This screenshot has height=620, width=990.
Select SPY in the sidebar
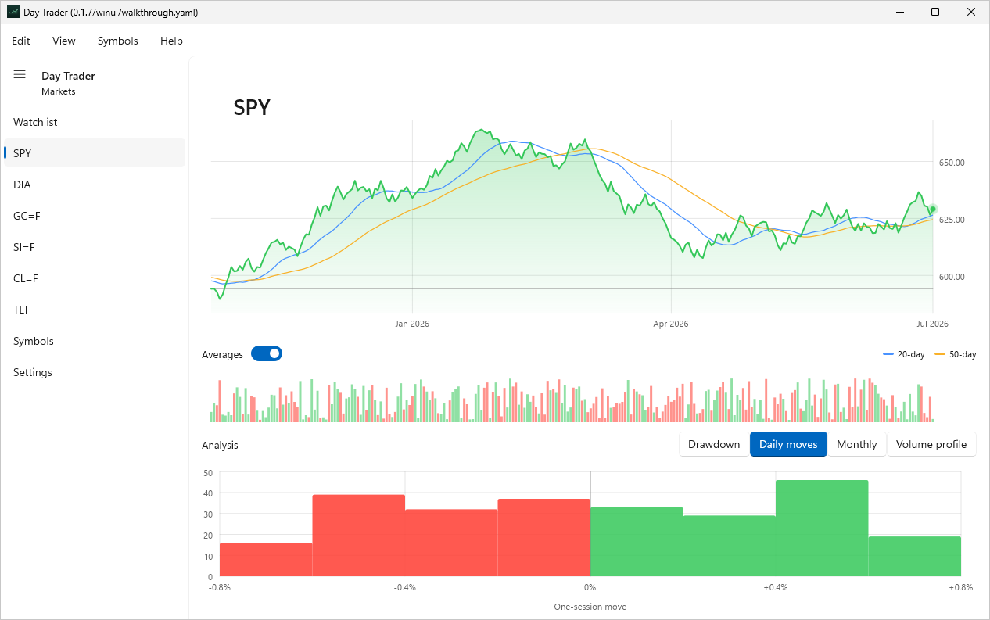pyautogui.click(x=95, y=153)
